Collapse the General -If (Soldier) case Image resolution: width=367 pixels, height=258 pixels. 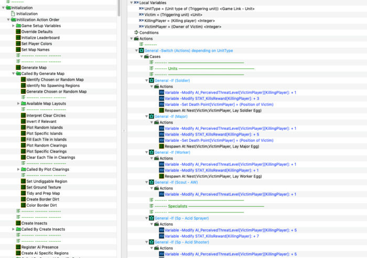click(146, 81)
